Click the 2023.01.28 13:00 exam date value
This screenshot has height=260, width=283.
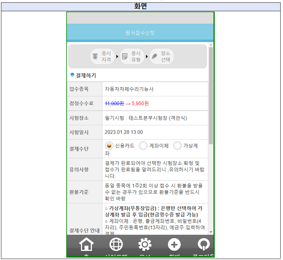coord(124,132)
